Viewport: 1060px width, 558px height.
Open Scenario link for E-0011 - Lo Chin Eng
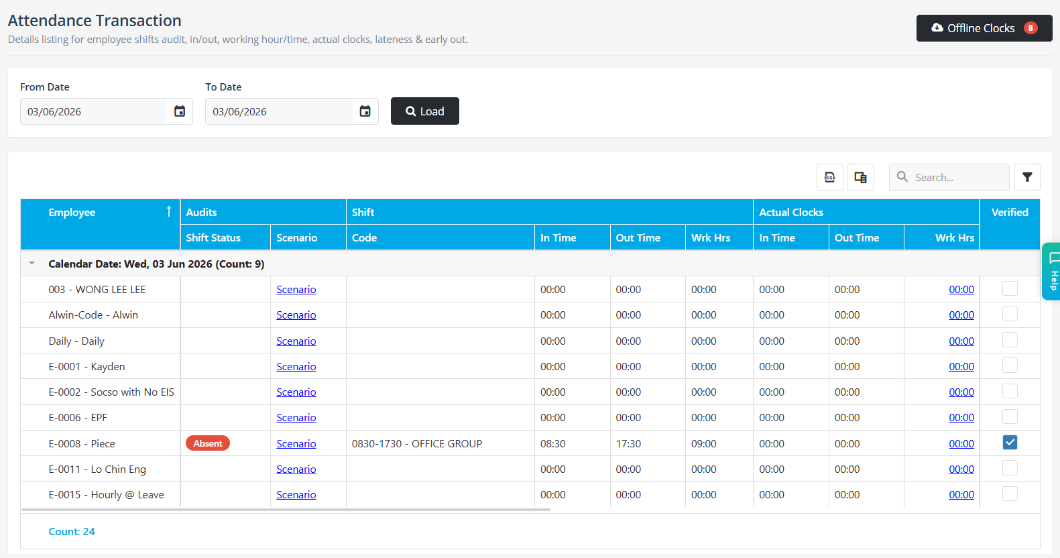point(296,469)
